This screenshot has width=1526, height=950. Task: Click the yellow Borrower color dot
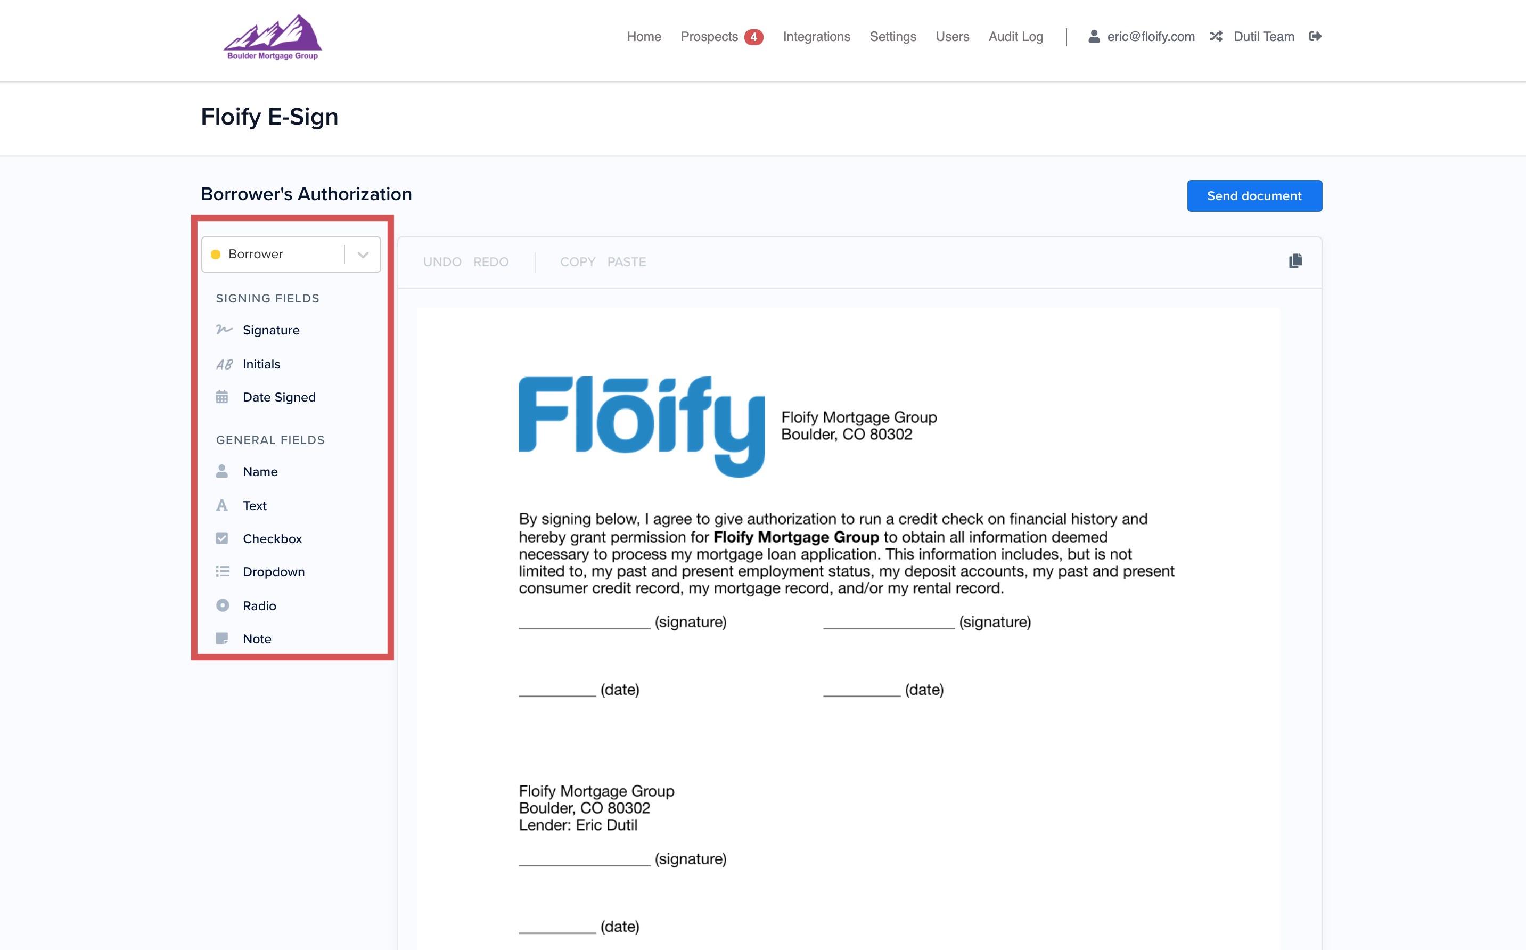point(216,255)
